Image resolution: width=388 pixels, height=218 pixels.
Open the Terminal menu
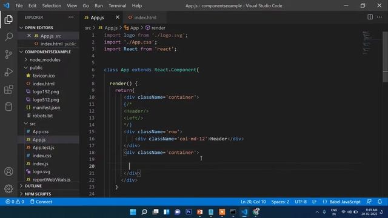point(117,5)
